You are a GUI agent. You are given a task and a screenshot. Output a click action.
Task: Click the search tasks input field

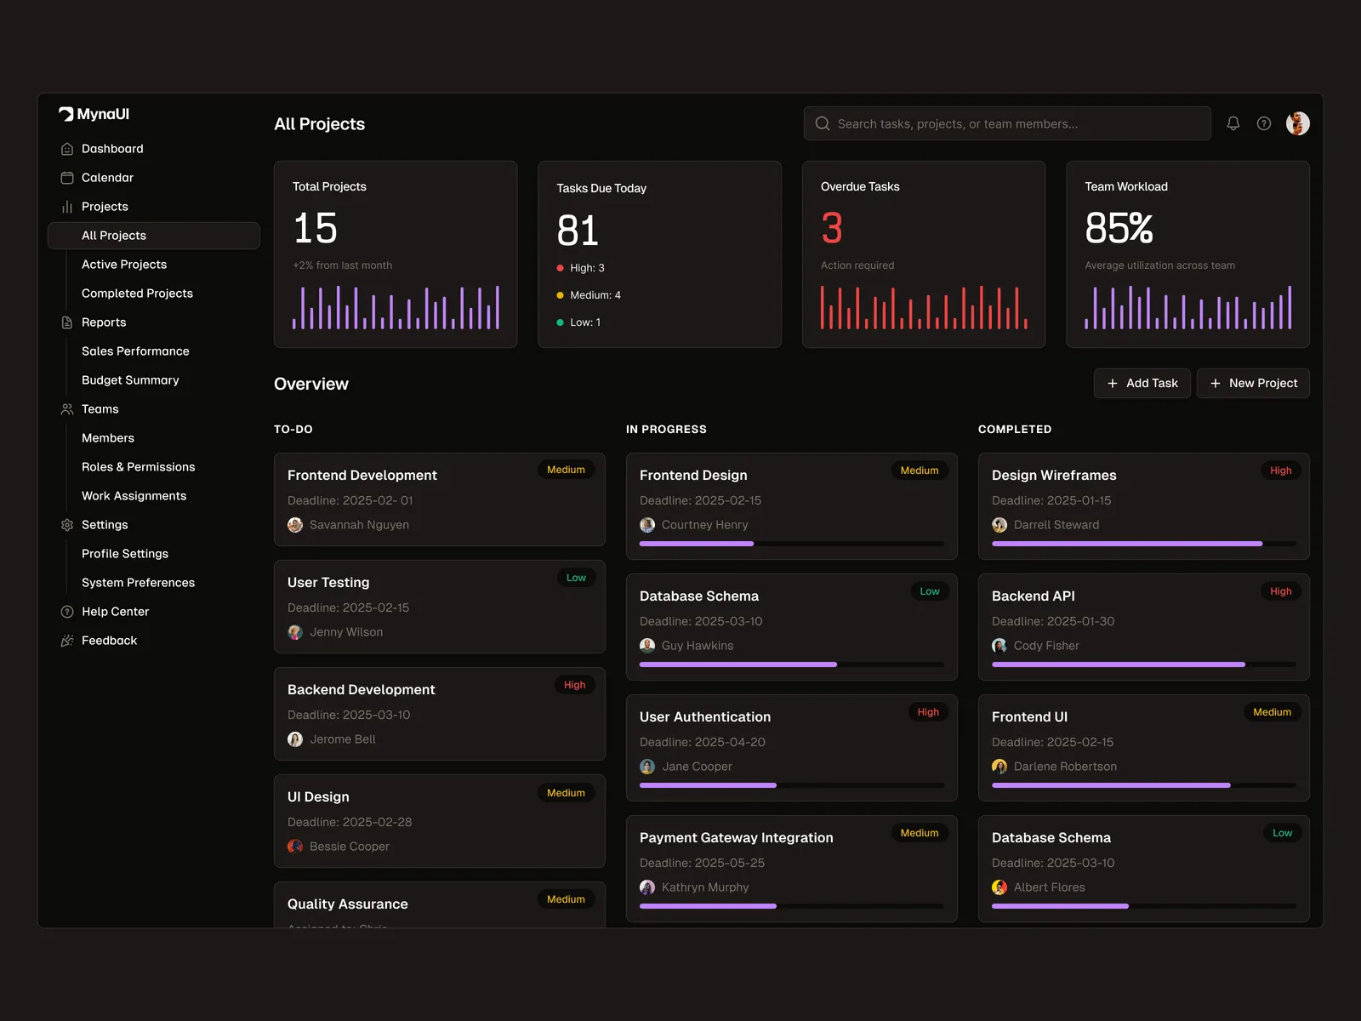[x=1007, y=123]
